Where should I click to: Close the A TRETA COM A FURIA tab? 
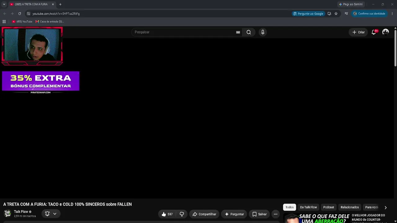point(53,4)
